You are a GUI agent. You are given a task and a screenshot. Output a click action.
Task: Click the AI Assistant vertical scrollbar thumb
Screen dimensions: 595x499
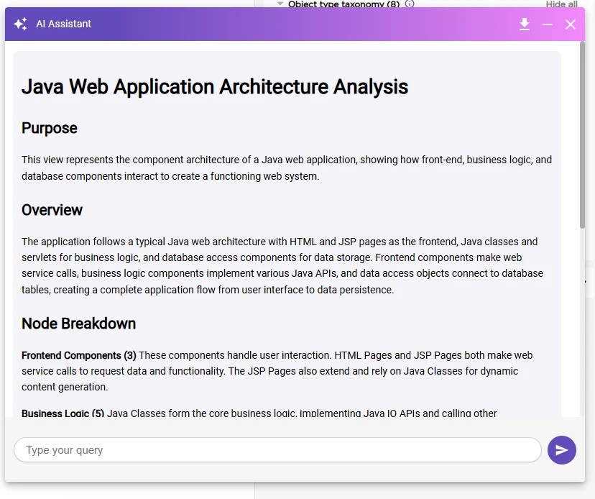(582, 135)
